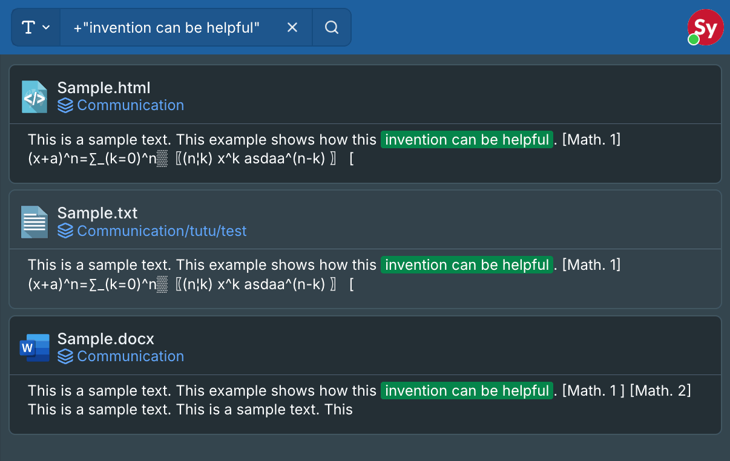
Task: Click the layers icon beside Sample.html's Communication
Action: coord(65,105)
